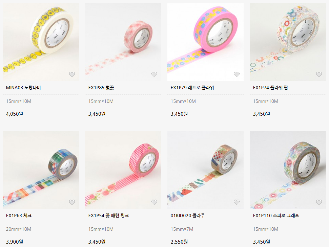This screenshot has height=247, width=329.
Task: Tap the heart on EX1P54 꽃 패턴 핑크
Action: click(154, 202)
